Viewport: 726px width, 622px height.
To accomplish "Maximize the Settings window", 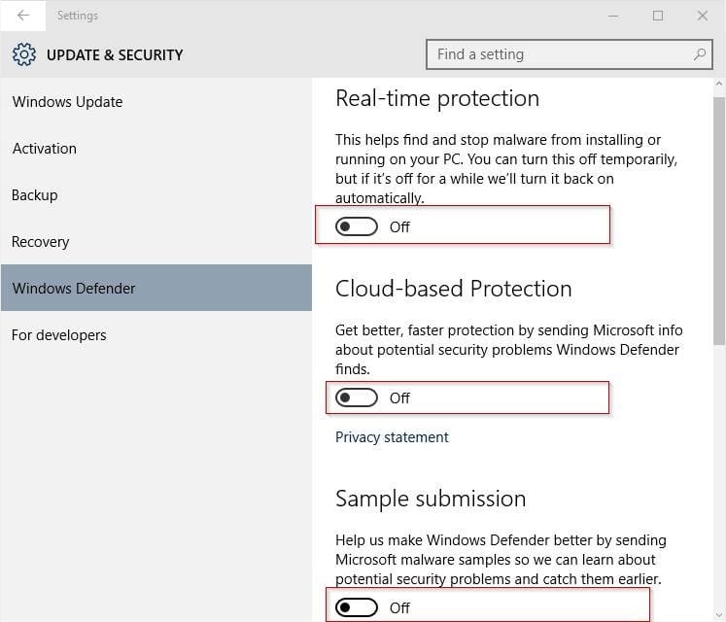I will tap(657, 16).
